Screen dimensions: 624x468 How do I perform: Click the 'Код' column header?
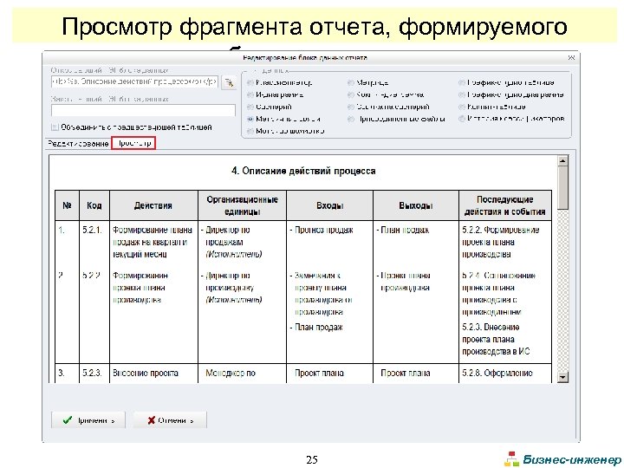click(94, 205)
